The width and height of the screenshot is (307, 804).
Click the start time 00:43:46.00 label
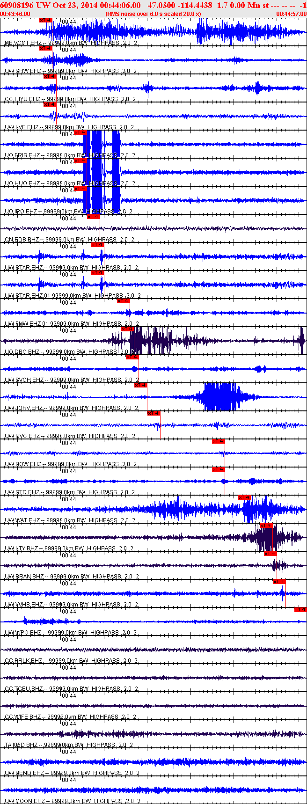point(15,14)
